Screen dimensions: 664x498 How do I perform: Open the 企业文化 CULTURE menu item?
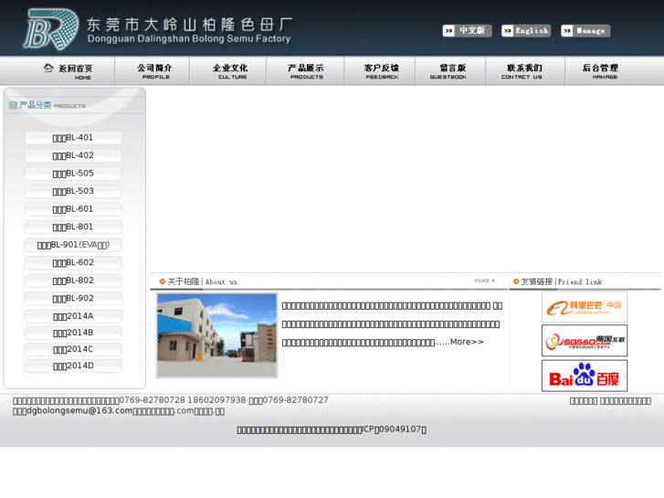pyautogui.click(x=230, y=71)
